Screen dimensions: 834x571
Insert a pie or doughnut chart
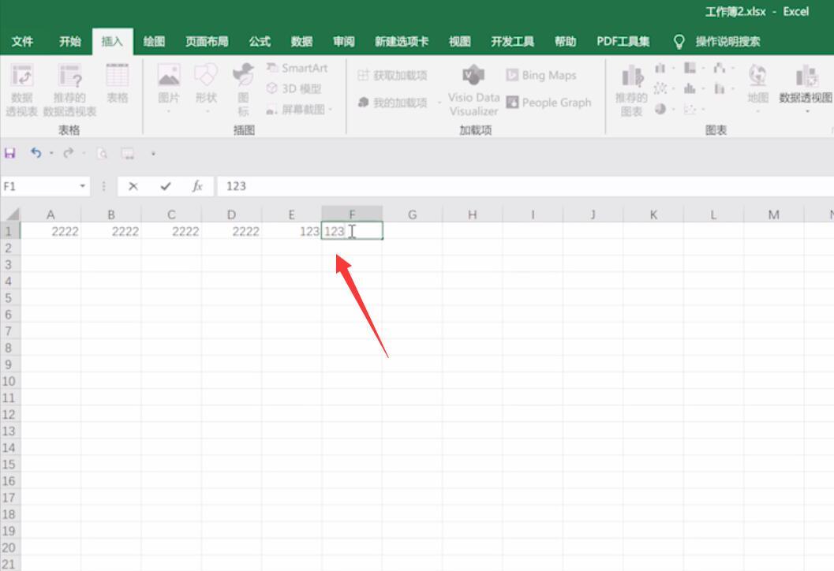660,109
